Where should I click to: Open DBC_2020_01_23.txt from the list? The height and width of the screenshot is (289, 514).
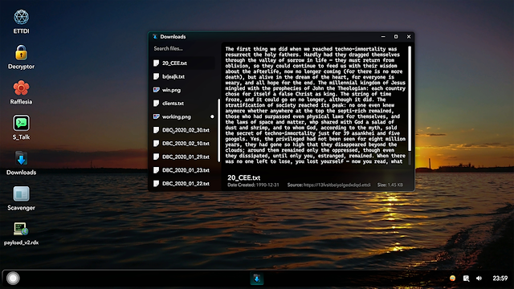184,170
